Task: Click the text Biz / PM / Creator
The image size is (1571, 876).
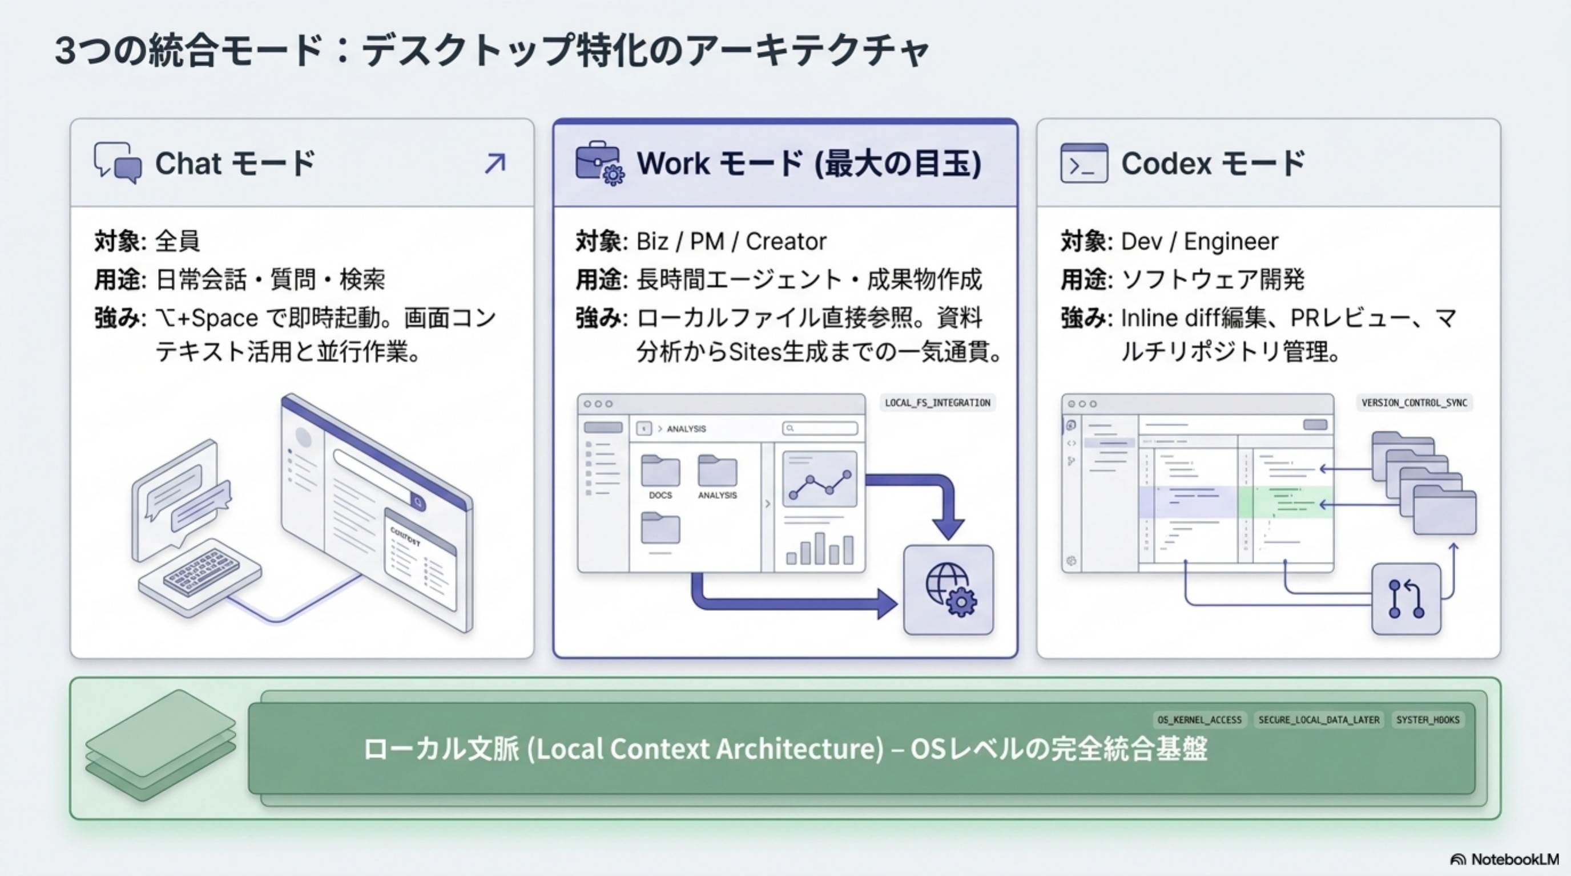Action: click(731, 241)
